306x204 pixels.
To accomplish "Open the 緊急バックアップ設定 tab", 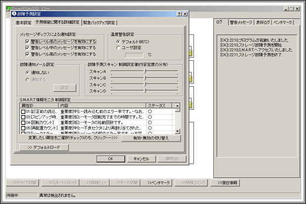I will 99,23.
